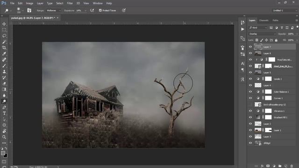This screenshot has width=299, height=168.
Task: Click the layer style fx icon
Action: 262,166
